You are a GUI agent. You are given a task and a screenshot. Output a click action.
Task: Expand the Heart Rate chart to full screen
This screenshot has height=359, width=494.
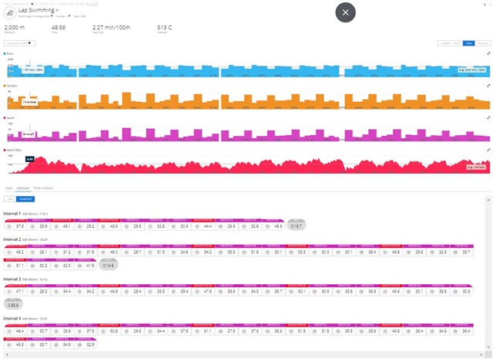pos(489,150)
